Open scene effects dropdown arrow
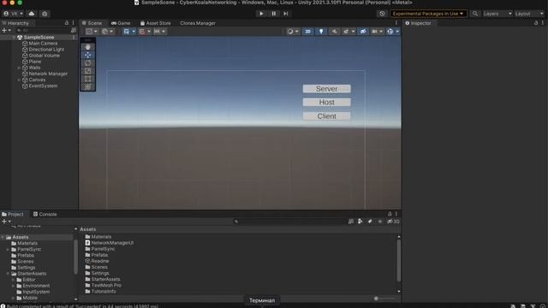 353,32
